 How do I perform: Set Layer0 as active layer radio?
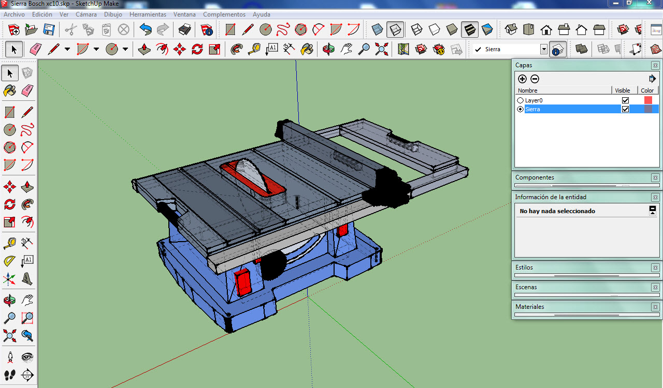(x=521, y=100)
